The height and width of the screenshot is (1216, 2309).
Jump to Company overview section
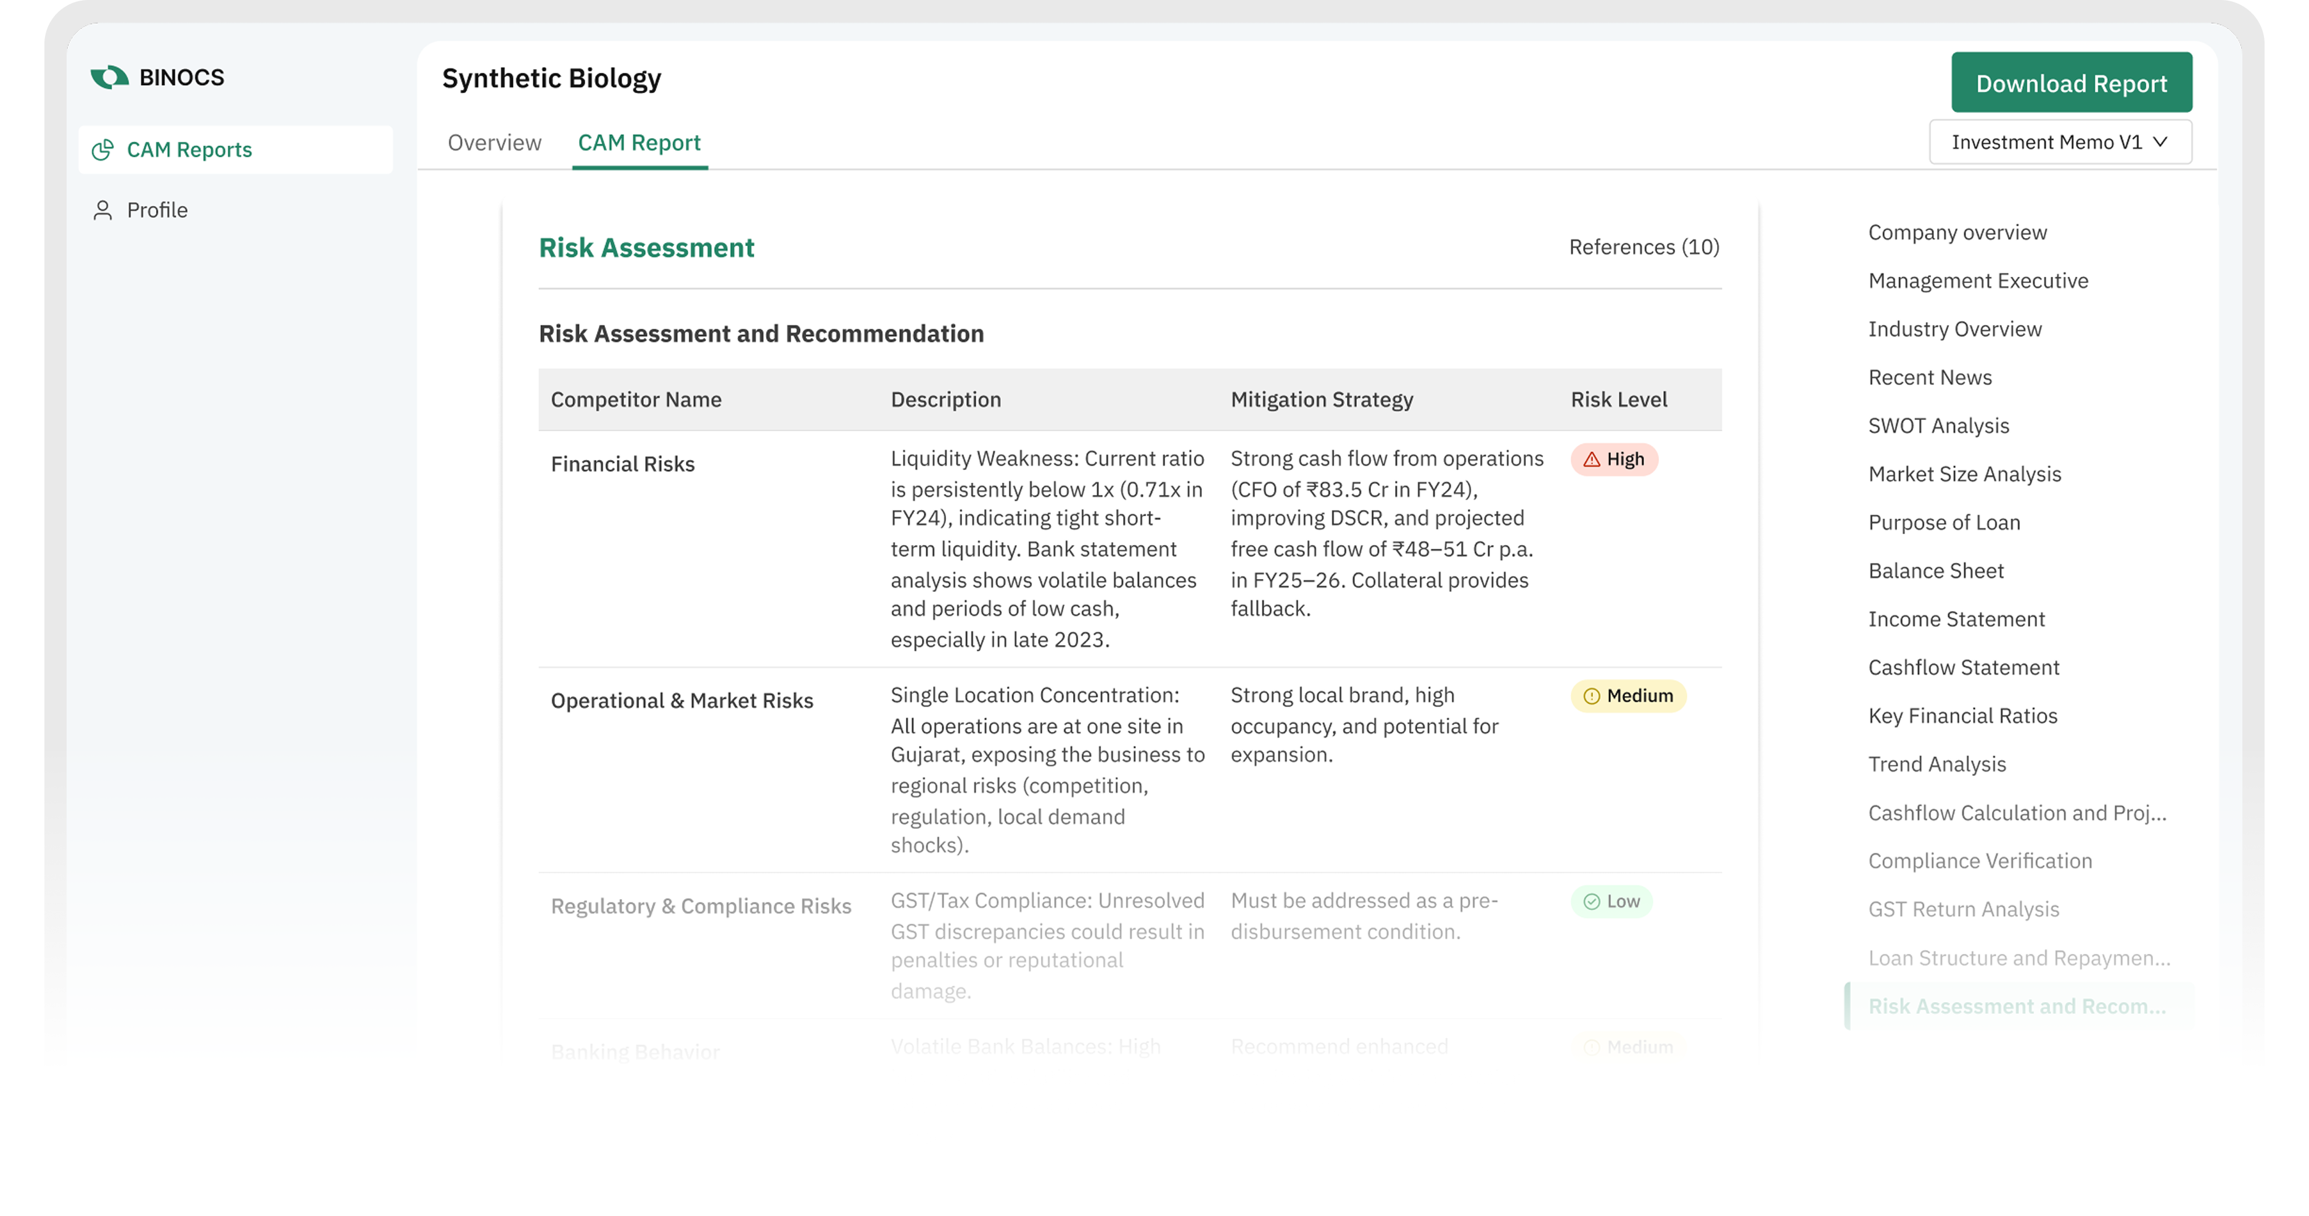tap(1957, 232)
